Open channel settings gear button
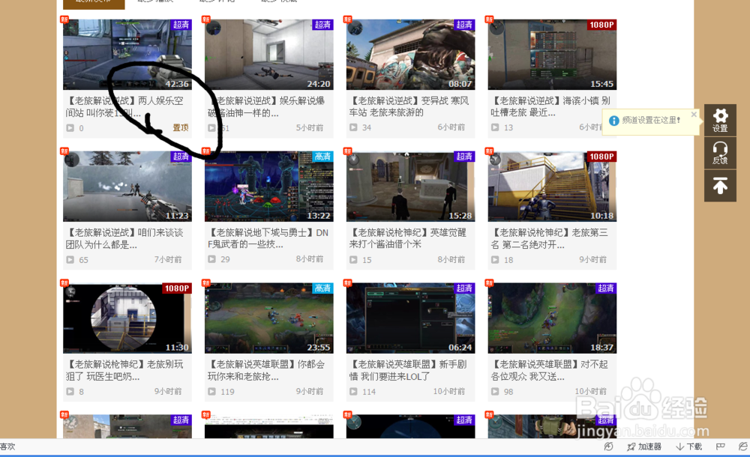Screen dimensions: 750x457 click(720, 120)
